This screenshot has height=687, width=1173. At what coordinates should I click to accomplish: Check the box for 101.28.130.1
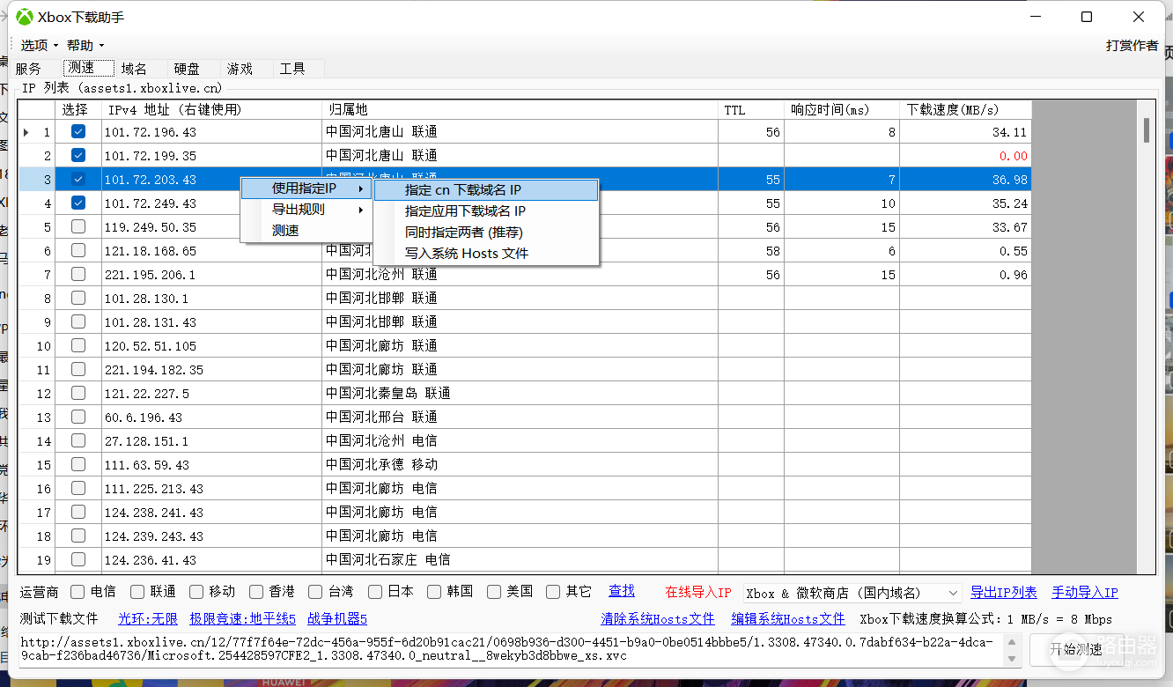coord(78,298)
